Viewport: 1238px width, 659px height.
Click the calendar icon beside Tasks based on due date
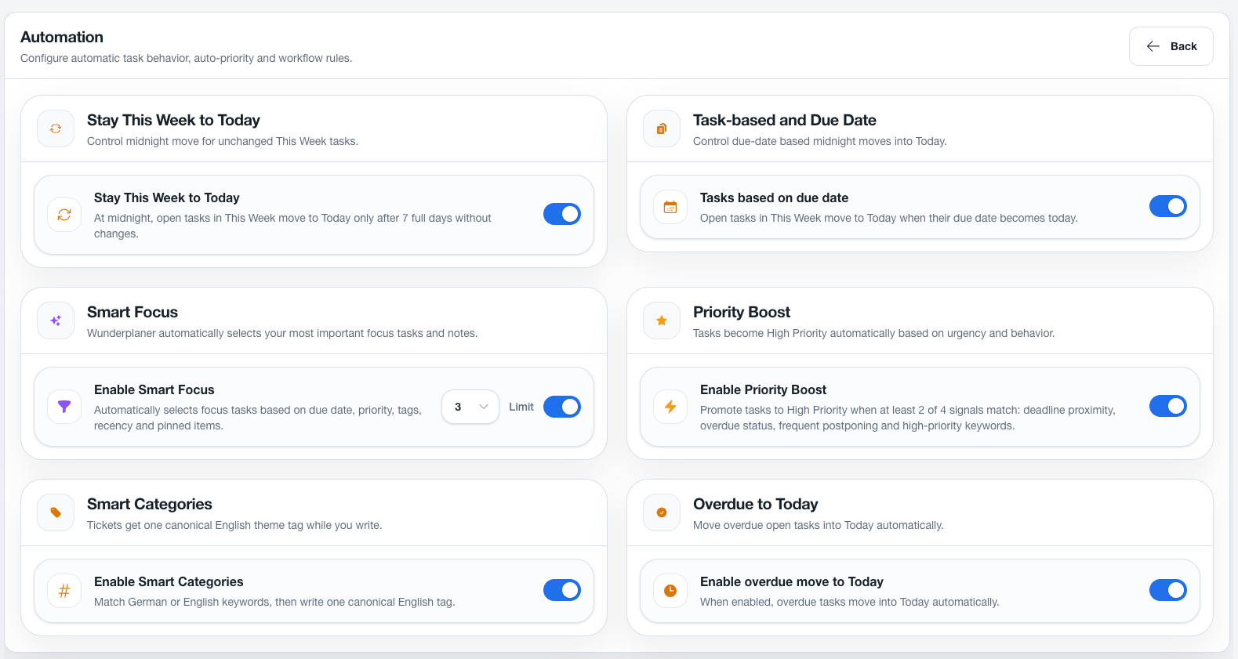670,207
